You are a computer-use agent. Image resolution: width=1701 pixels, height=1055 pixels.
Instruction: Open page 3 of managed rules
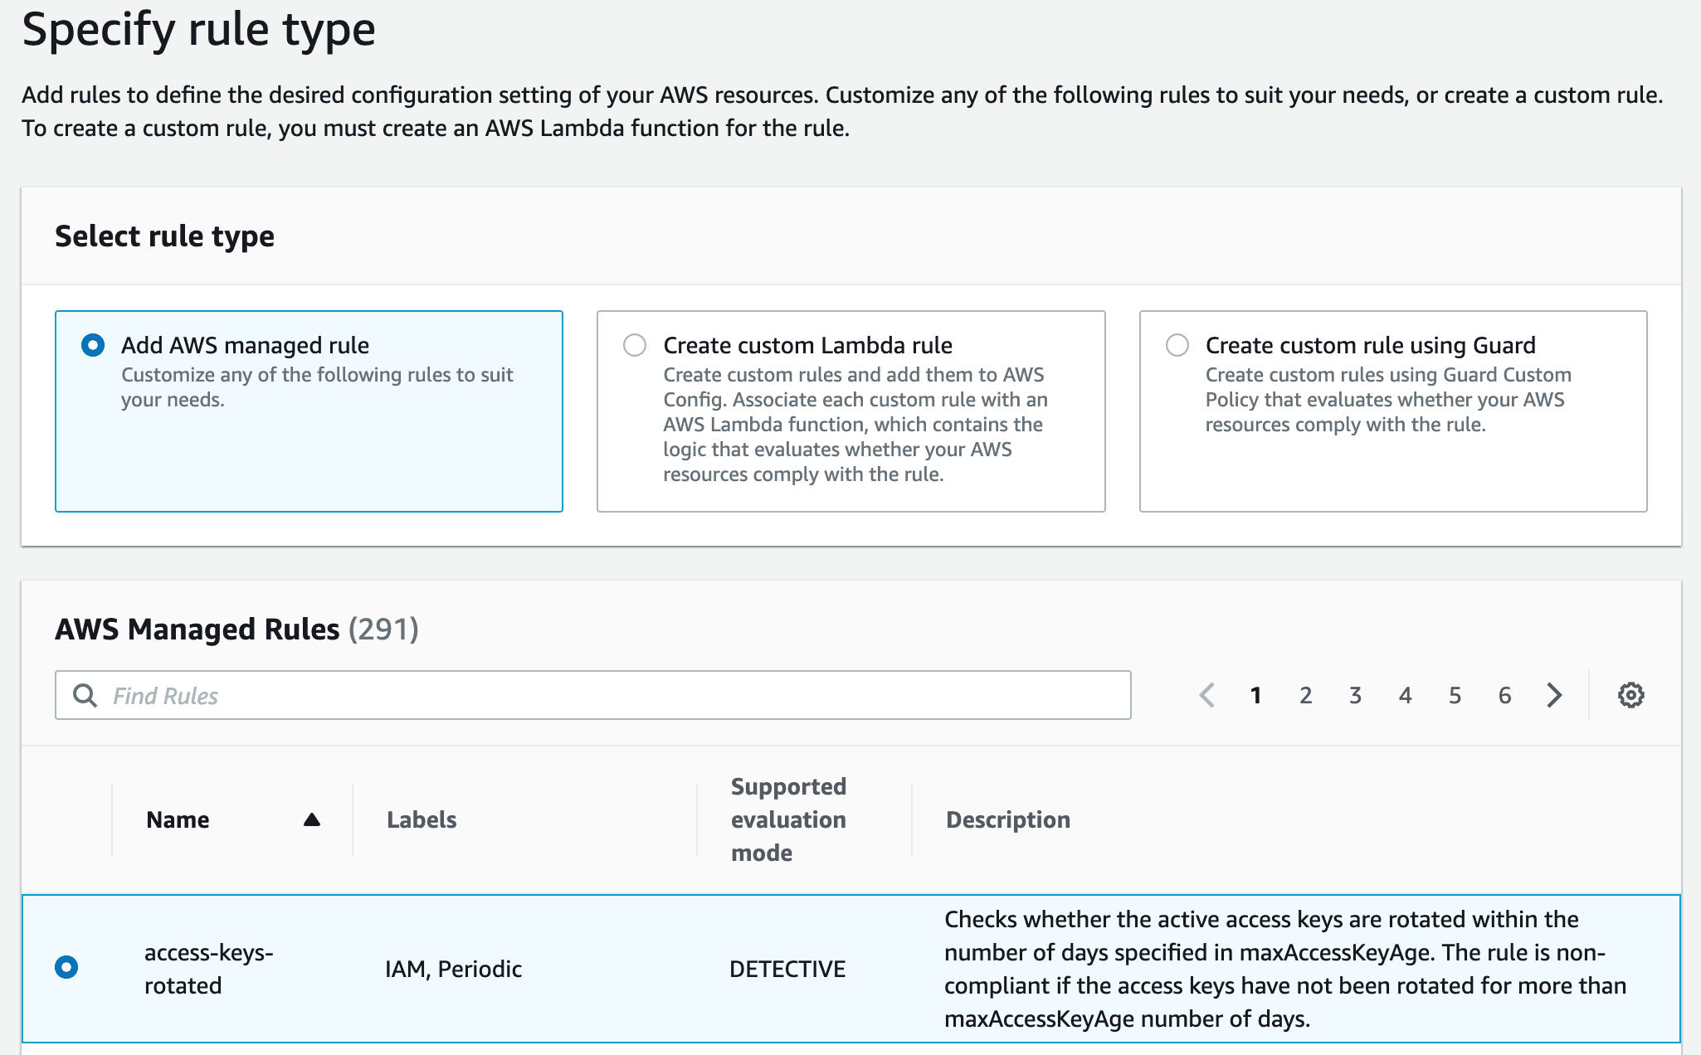[x=1355, y=695]
